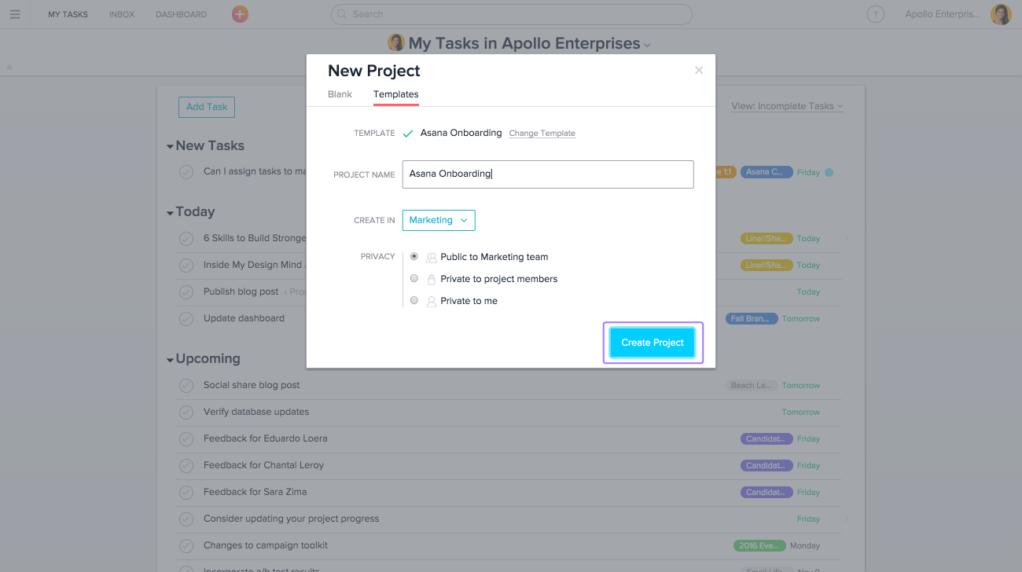Click the blue dot after Friday
The image size is (1022, 572).
tap(829, 172)
